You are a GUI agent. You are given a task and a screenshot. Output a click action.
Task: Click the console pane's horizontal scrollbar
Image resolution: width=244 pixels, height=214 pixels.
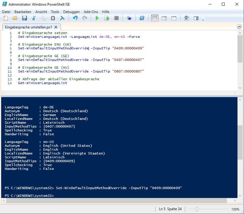pyautogui.click(x=118, y=201)
